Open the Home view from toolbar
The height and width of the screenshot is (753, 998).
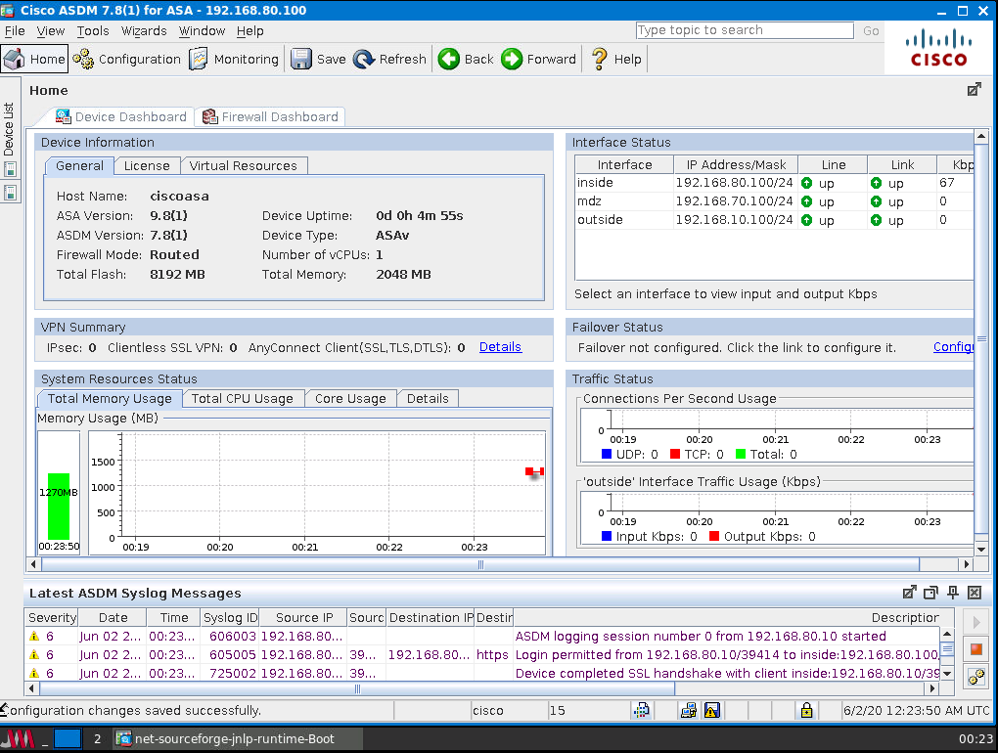34,59
